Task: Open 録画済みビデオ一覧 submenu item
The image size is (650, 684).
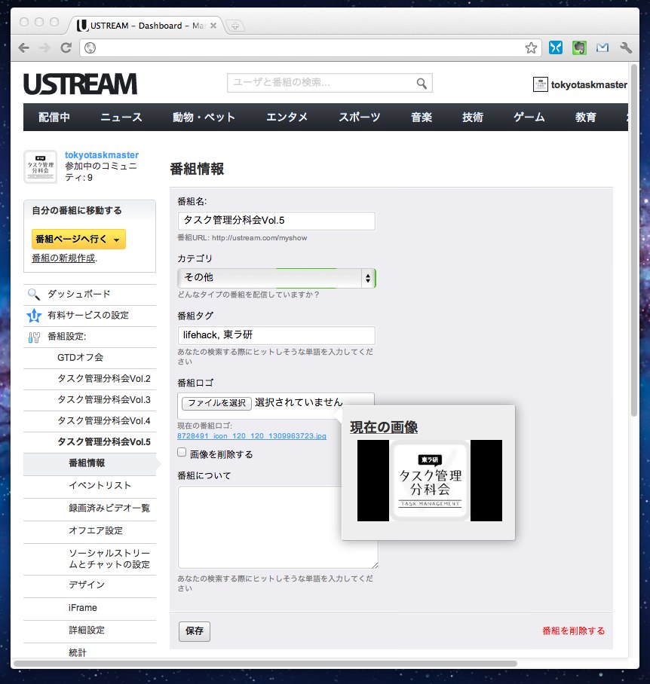Action: pos(109,508)
